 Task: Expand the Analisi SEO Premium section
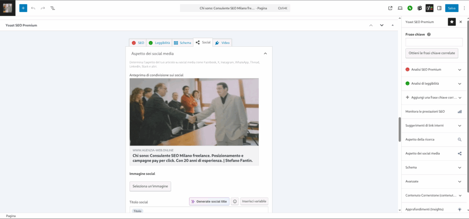point(434,69)
